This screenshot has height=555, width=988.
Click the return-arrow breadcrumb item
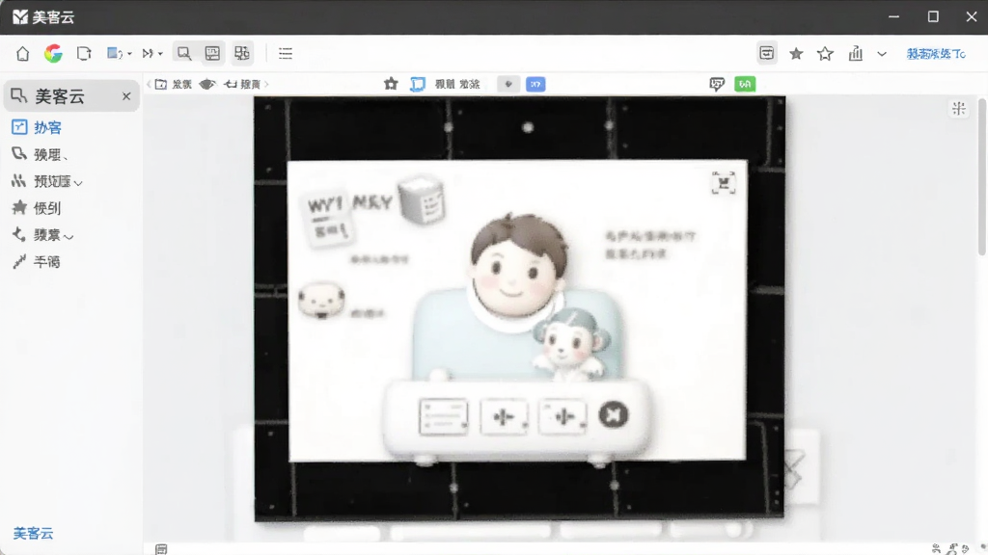click(x=242, y=84)
